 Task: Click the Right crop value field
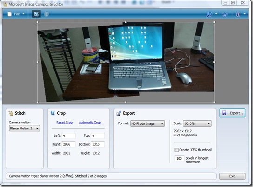(68, 144)
